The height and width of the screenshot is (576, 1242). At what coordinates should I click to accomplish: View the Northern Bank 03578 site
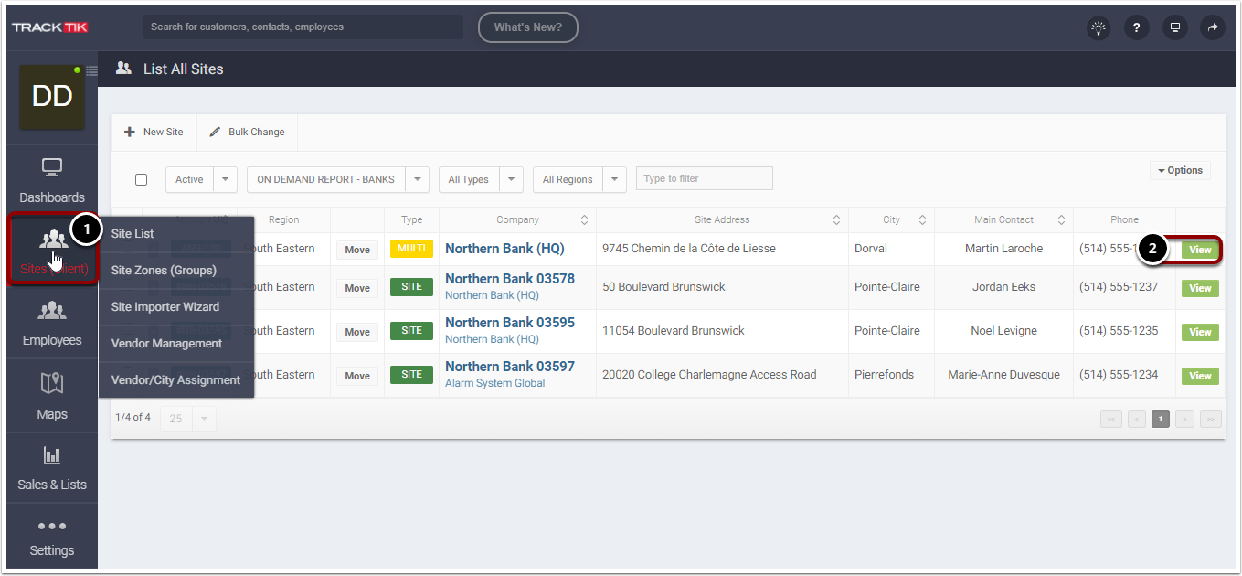(1200, 288)
